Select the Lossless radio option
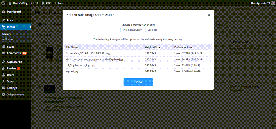The height and width of the screenshot is (129, 276). pyautogui.click(x=145, y=30)
